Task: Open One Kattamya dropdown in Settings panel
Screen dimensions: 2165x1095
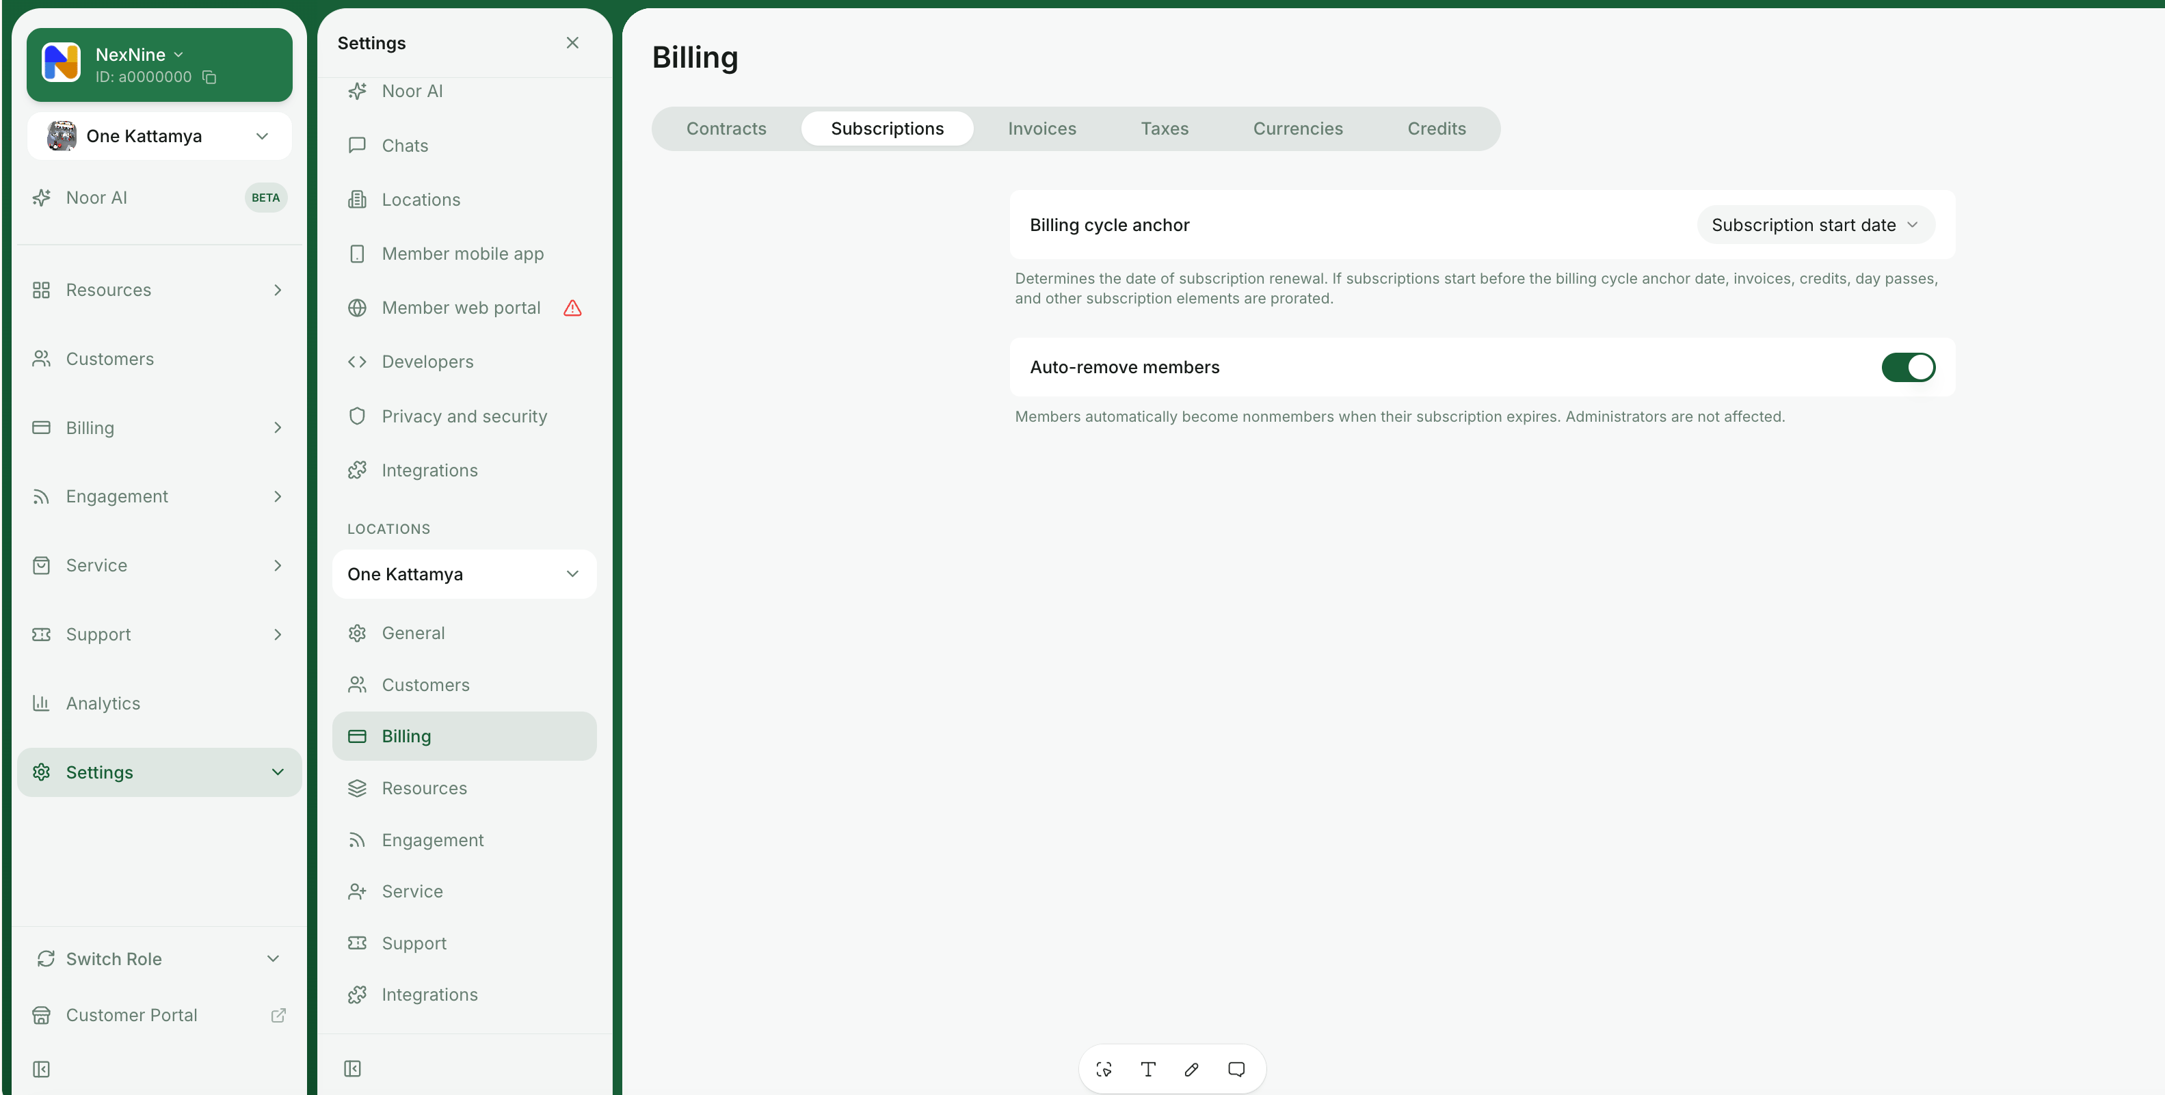Action: [x=464, y=574]
